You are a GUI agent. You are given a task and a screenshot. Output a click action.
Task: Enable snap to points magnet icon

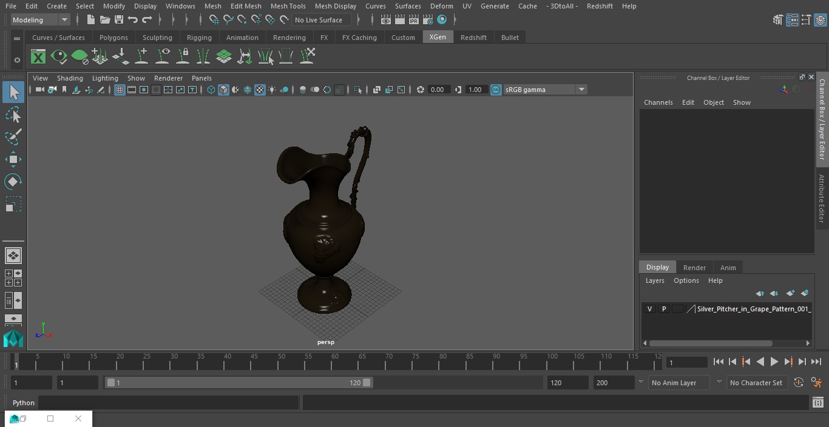(x=242, y=20)
